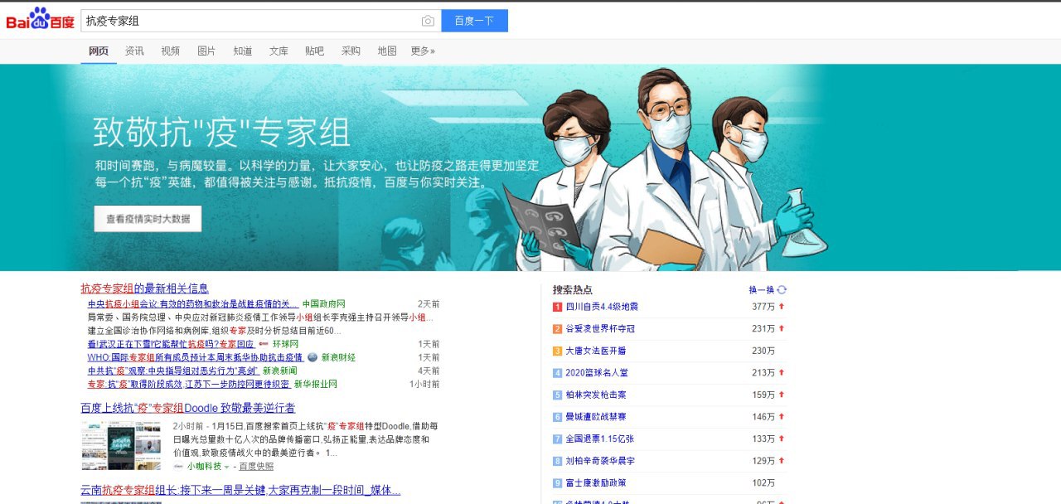The image size is (1061, 504).
Task: Switch to the 资讯 tab
Action: click(134, 51)
